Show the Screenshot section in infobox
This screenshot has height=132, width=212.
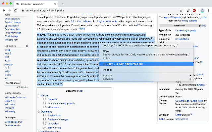(x=202, y=26)
